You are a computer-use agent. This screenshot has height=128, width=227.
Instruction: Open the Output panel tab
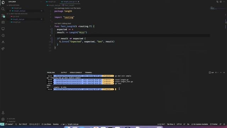click(x=64, y=73)
